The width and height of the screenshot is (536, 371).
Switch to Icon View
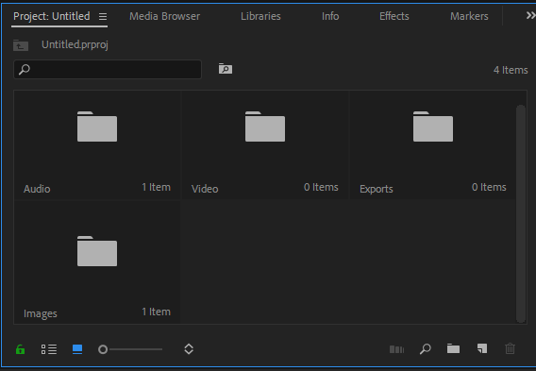click(77, 349)
